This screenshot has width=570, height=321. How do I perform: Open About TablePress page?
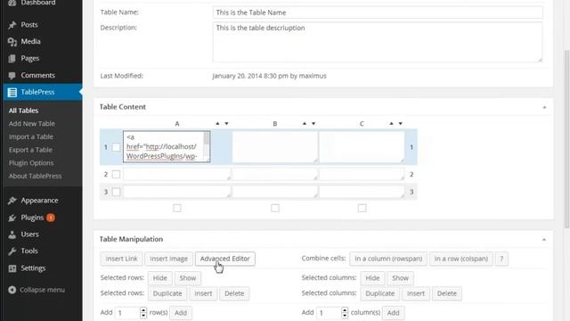click(x=36, y=177)
